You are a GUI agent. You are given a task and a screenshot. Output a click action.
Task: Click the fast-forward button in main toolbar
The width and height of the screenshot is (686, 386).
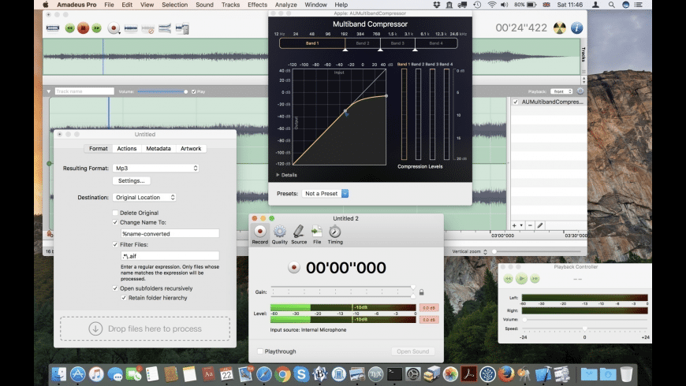pos(96,28)
